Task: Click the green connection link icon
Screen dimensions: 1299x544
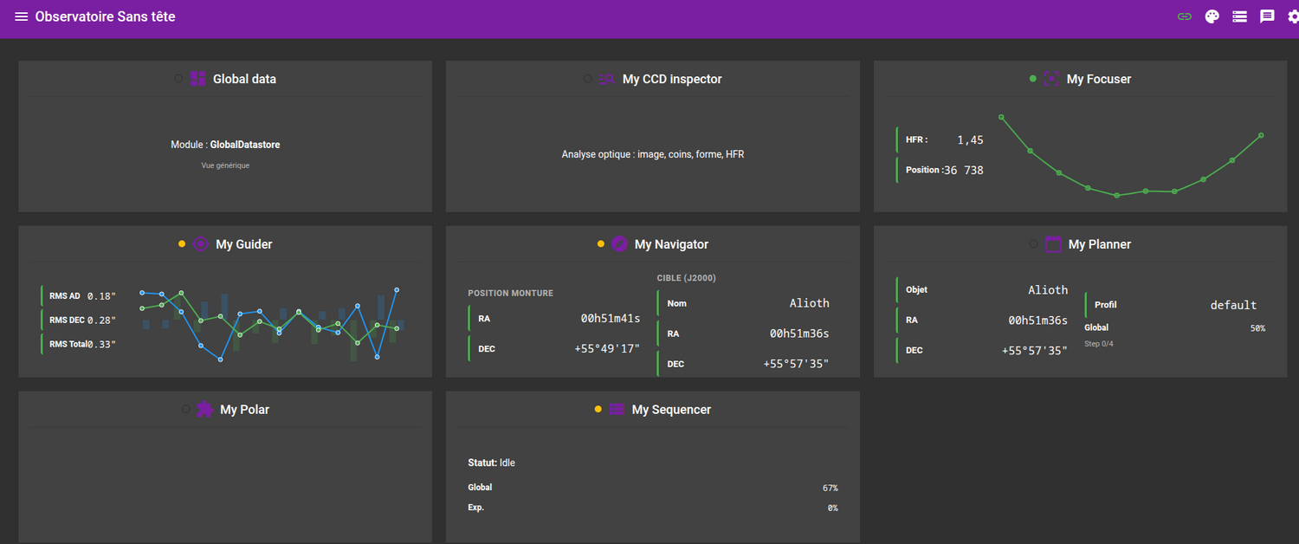Action: tap(1185, 16)
